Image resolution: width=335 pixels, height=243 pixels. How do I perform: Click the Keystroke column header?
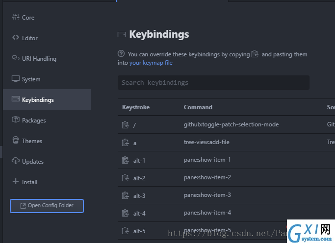136,107
